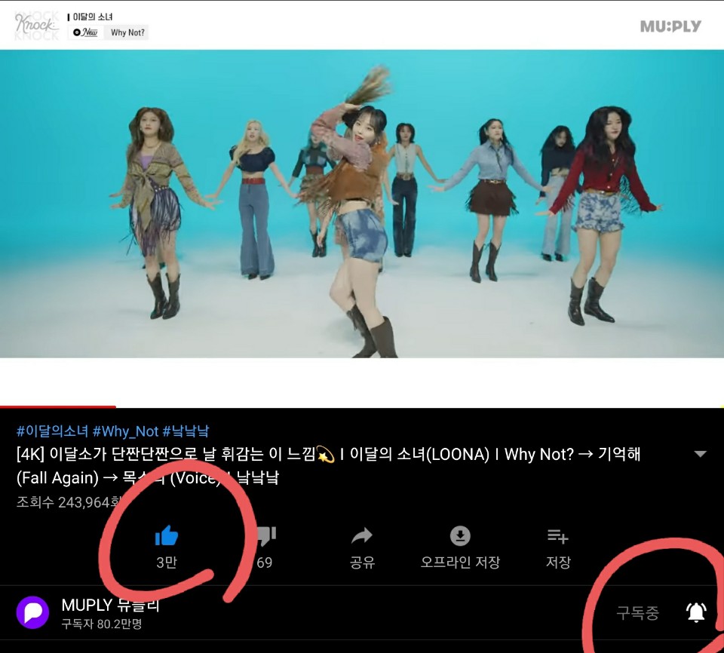Tap the 3만 like count
The width and height of the screenshot is (724, 653).
click(167, 563)
